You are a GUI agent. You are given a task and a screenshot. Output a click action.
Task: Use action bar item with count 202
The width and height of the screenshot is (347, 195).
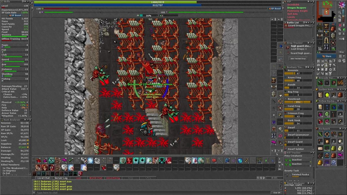click(227, 160)
